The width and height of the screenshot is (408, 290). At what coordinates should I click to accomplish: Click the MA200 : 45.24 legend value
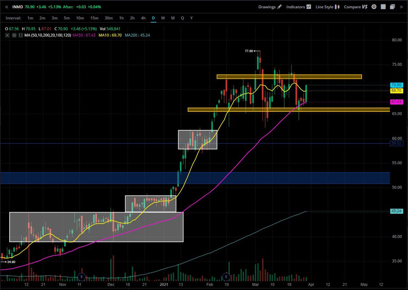coord(137,35)
